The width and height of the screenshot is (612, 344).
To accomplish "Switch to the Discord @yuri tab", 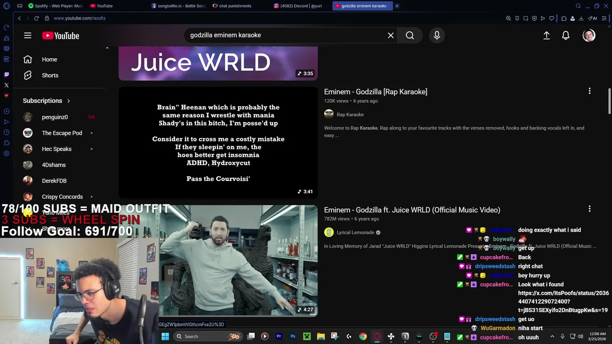I will pos(300,6).
